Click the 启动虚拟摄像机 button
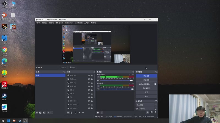The width and height of the screenshot is (220, 123). (144, 84)
